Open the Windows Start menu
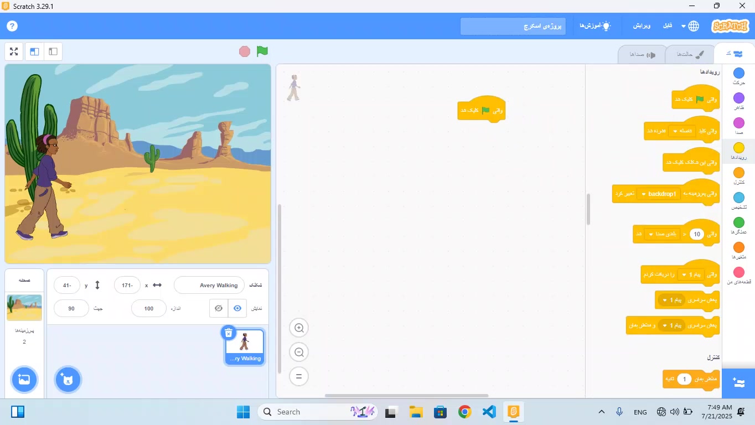 243,412
